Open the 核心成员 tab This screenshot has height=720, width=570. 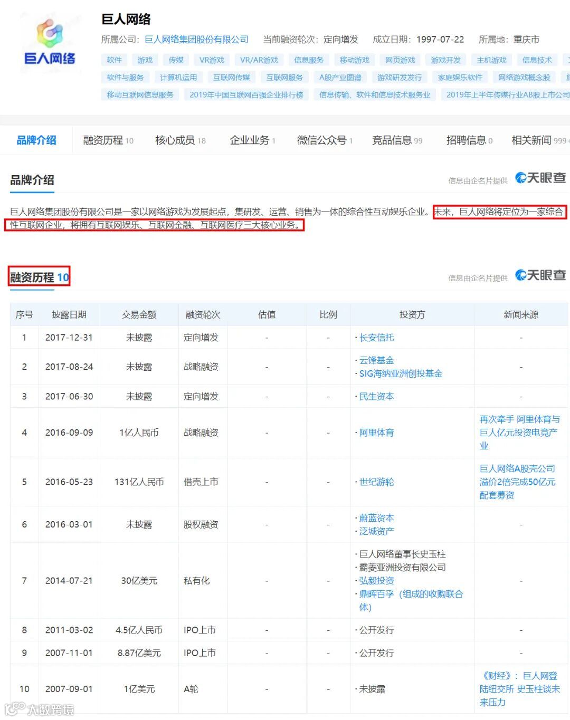click(180, 140)
